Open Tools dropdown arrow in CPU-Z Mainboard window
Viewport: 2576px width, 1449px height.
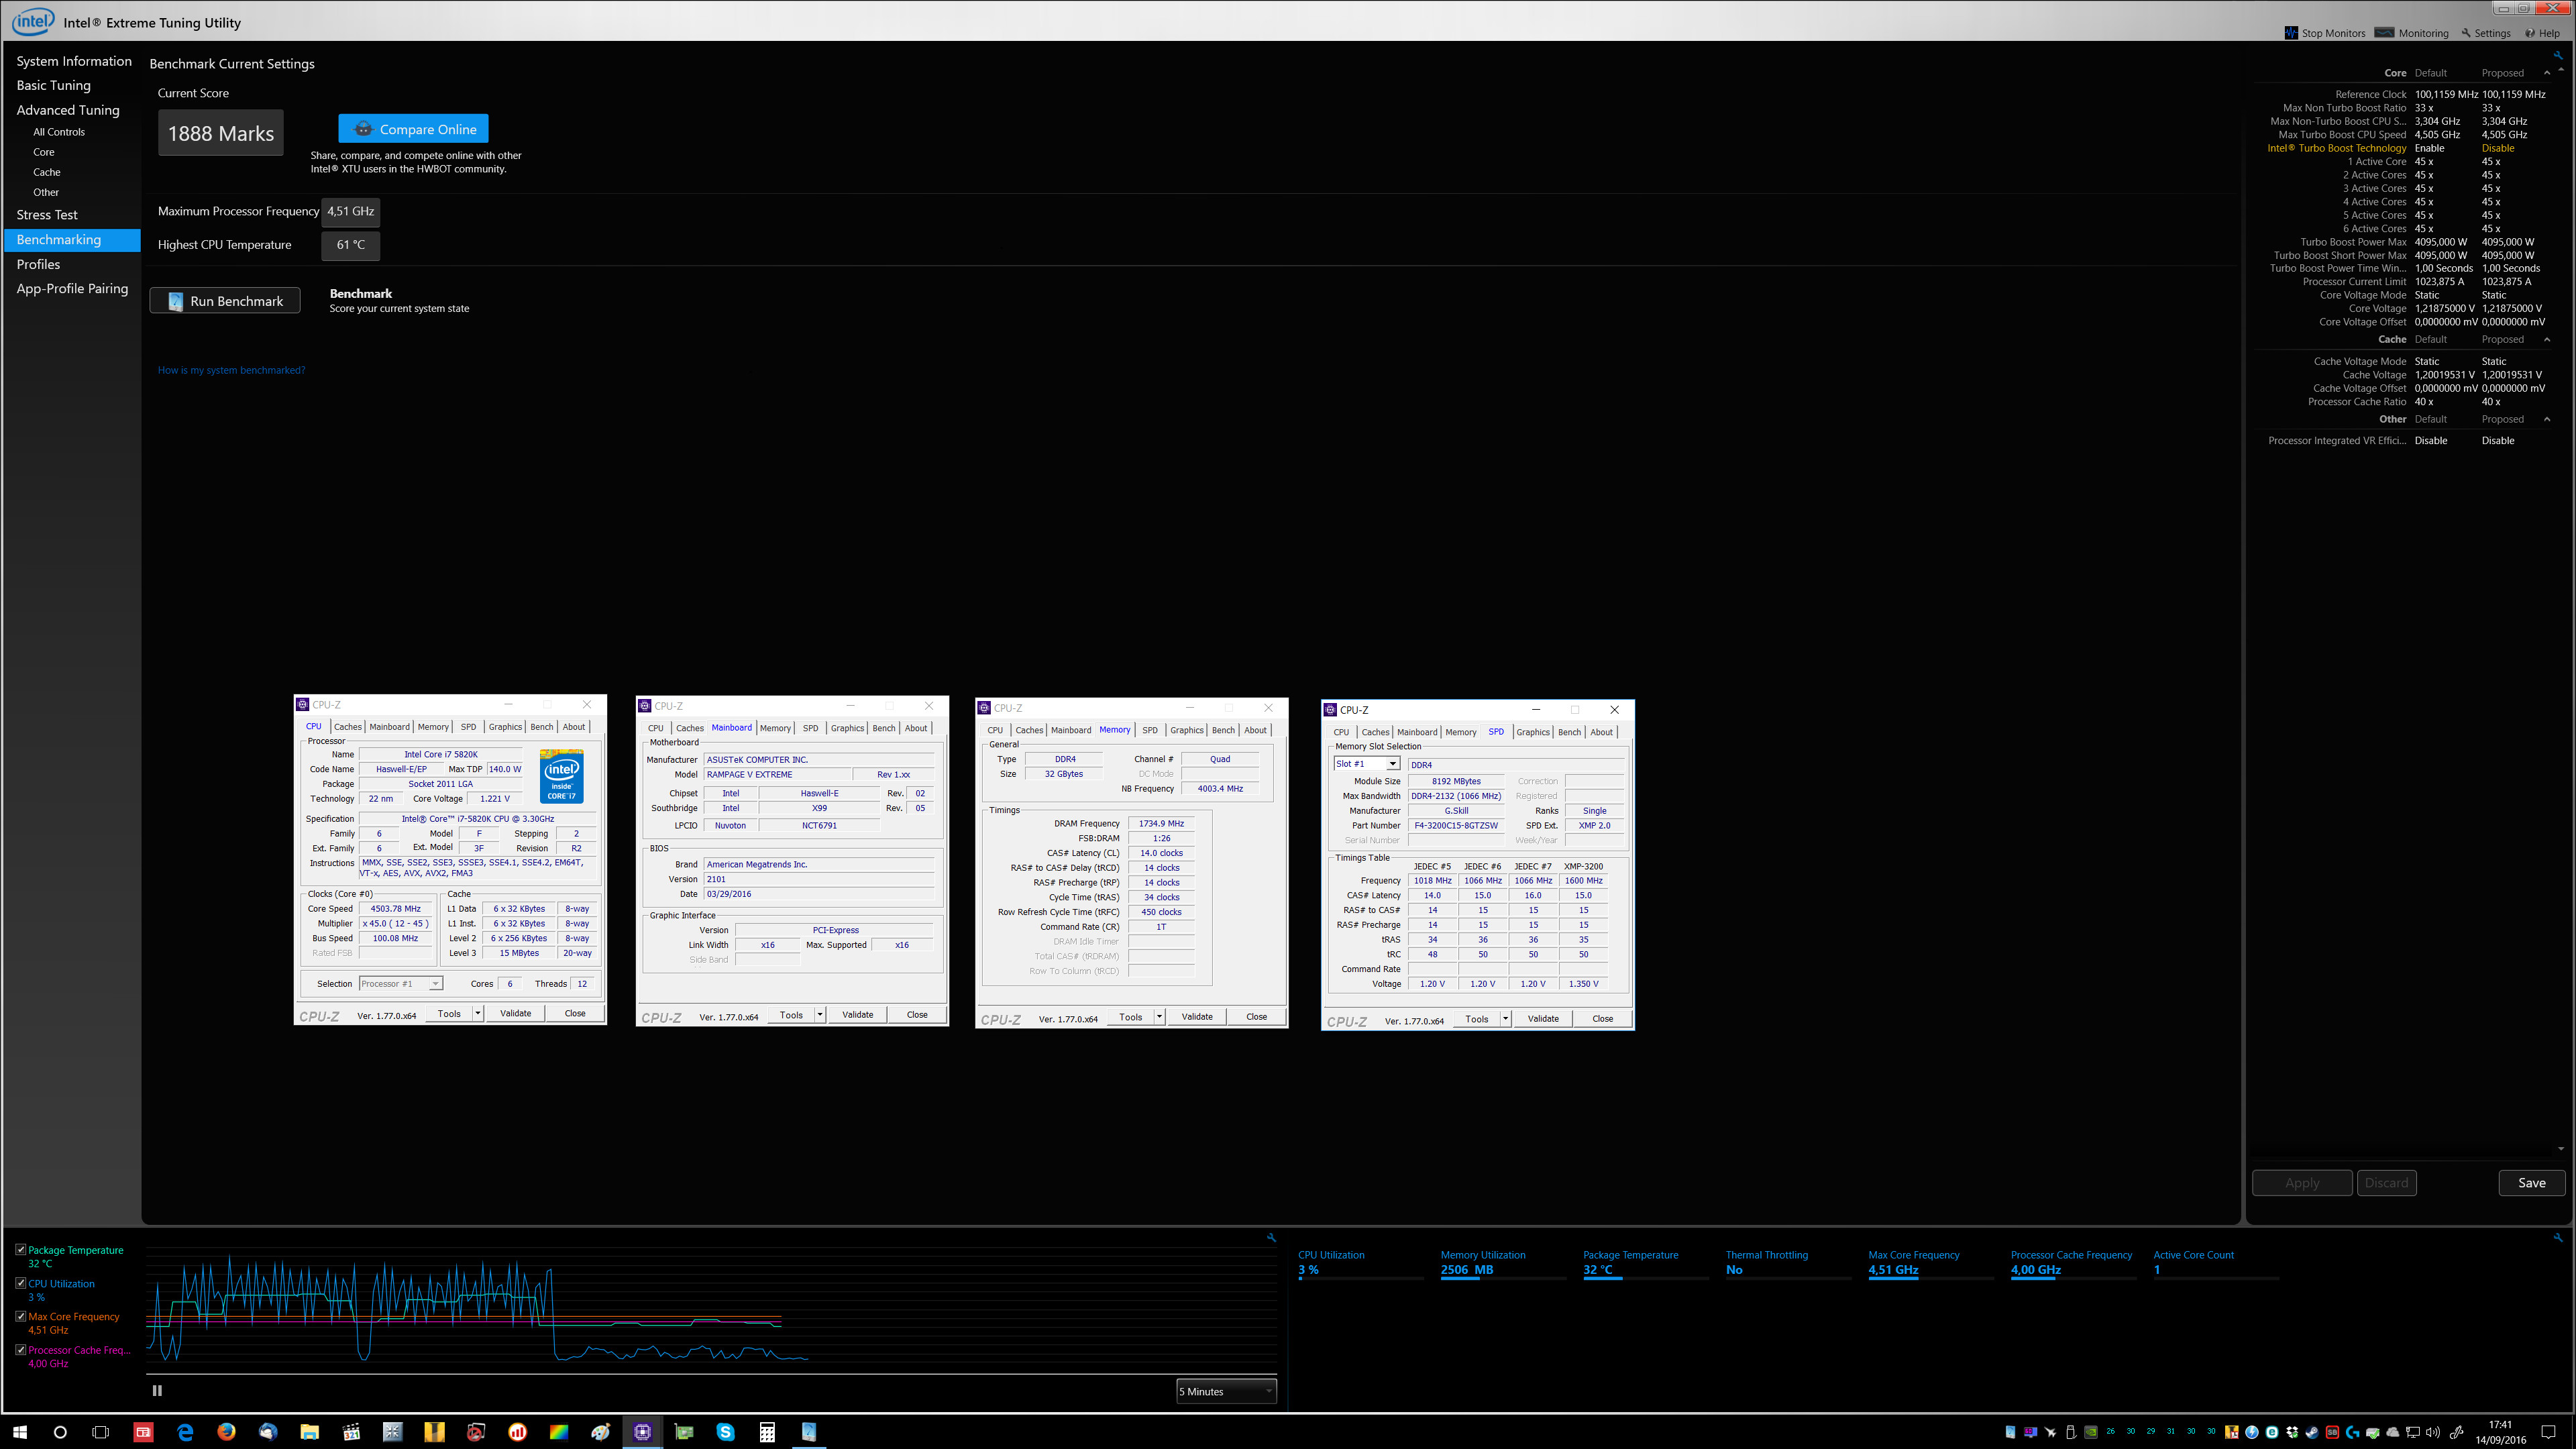(x=820, y=1014)
